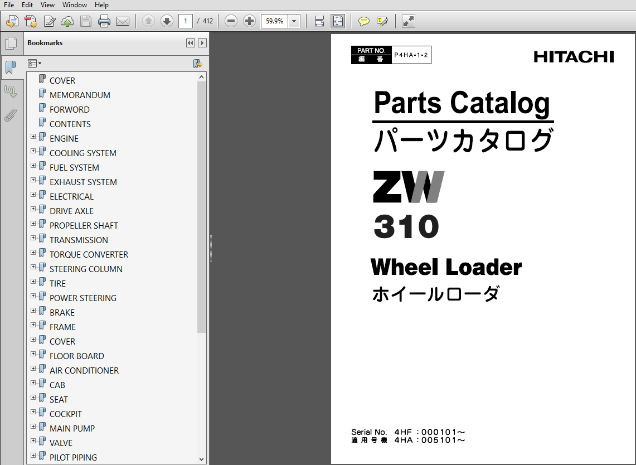The image size is (636, 465).
Task: Select the FRAME bookmark
Action: 62,327
